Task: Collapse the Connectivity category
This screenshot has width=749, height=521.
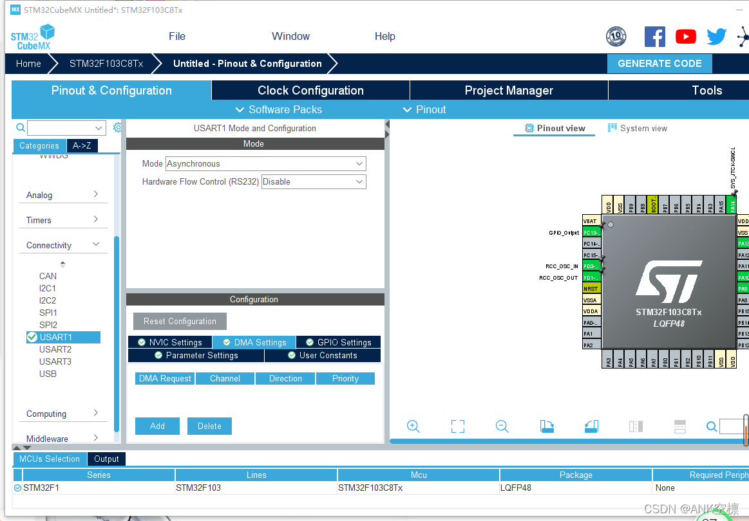Action: point(62,245)
